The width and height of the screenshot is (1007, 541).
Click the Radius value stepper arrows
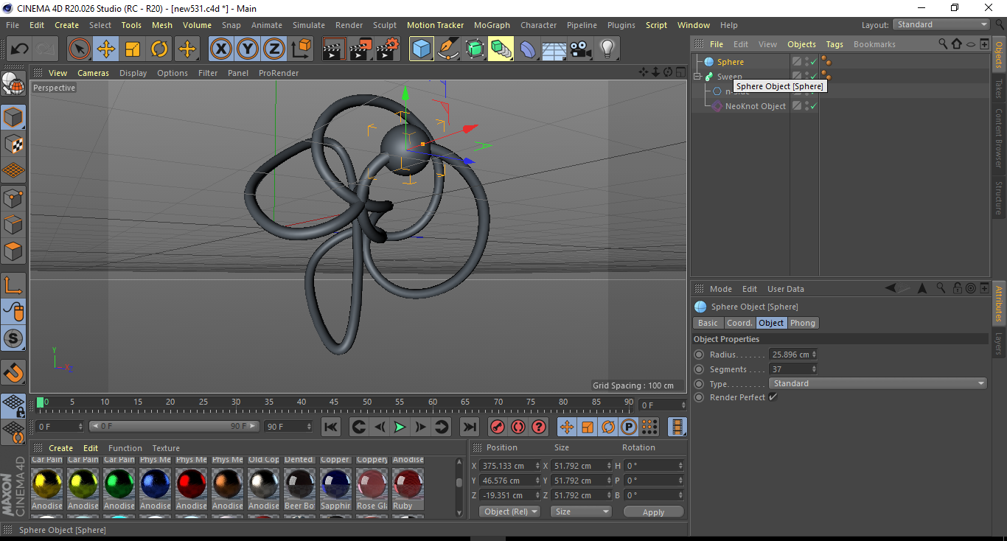pos(814,355)
